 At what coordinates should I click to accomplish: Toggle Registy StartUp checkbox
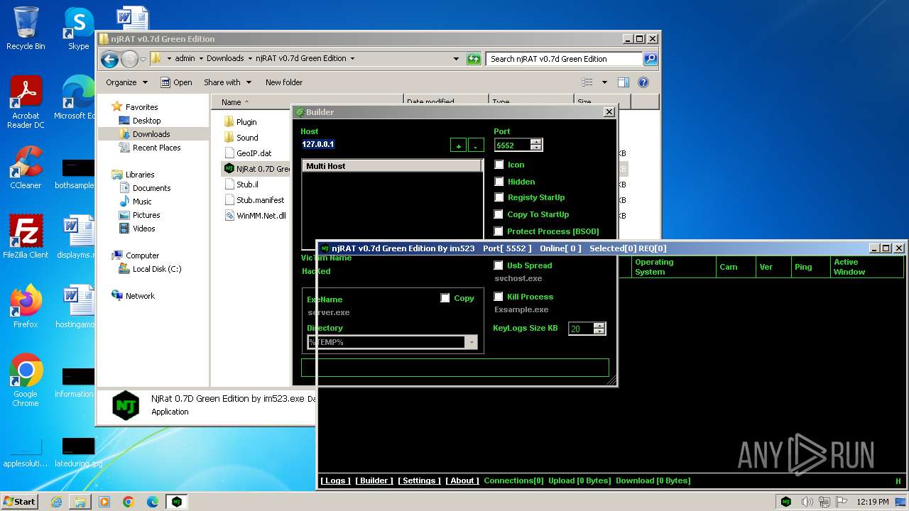pyautogui.click(x=499, y=197)
